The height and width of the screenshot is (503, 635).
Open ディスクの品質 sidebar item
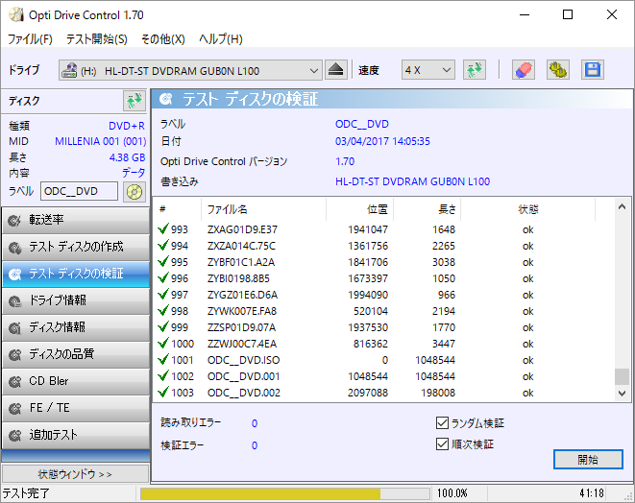pos(76,354)
